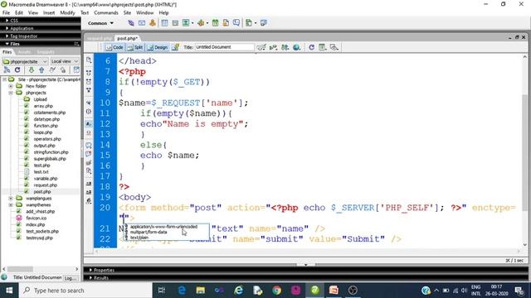Switch to the Assets panel tab

click(x=24, y=52)
